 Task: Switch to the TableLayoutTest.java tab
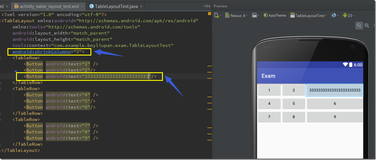pos(116,6)
